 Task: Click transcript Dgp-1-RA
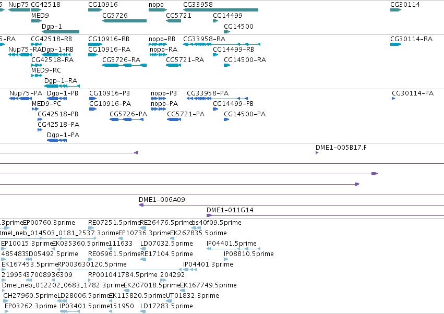61,81
